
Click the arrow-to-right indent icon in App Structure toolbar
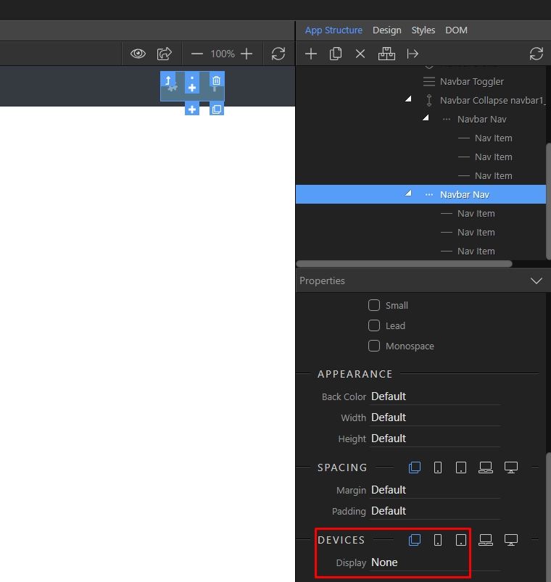coord(413,54)
